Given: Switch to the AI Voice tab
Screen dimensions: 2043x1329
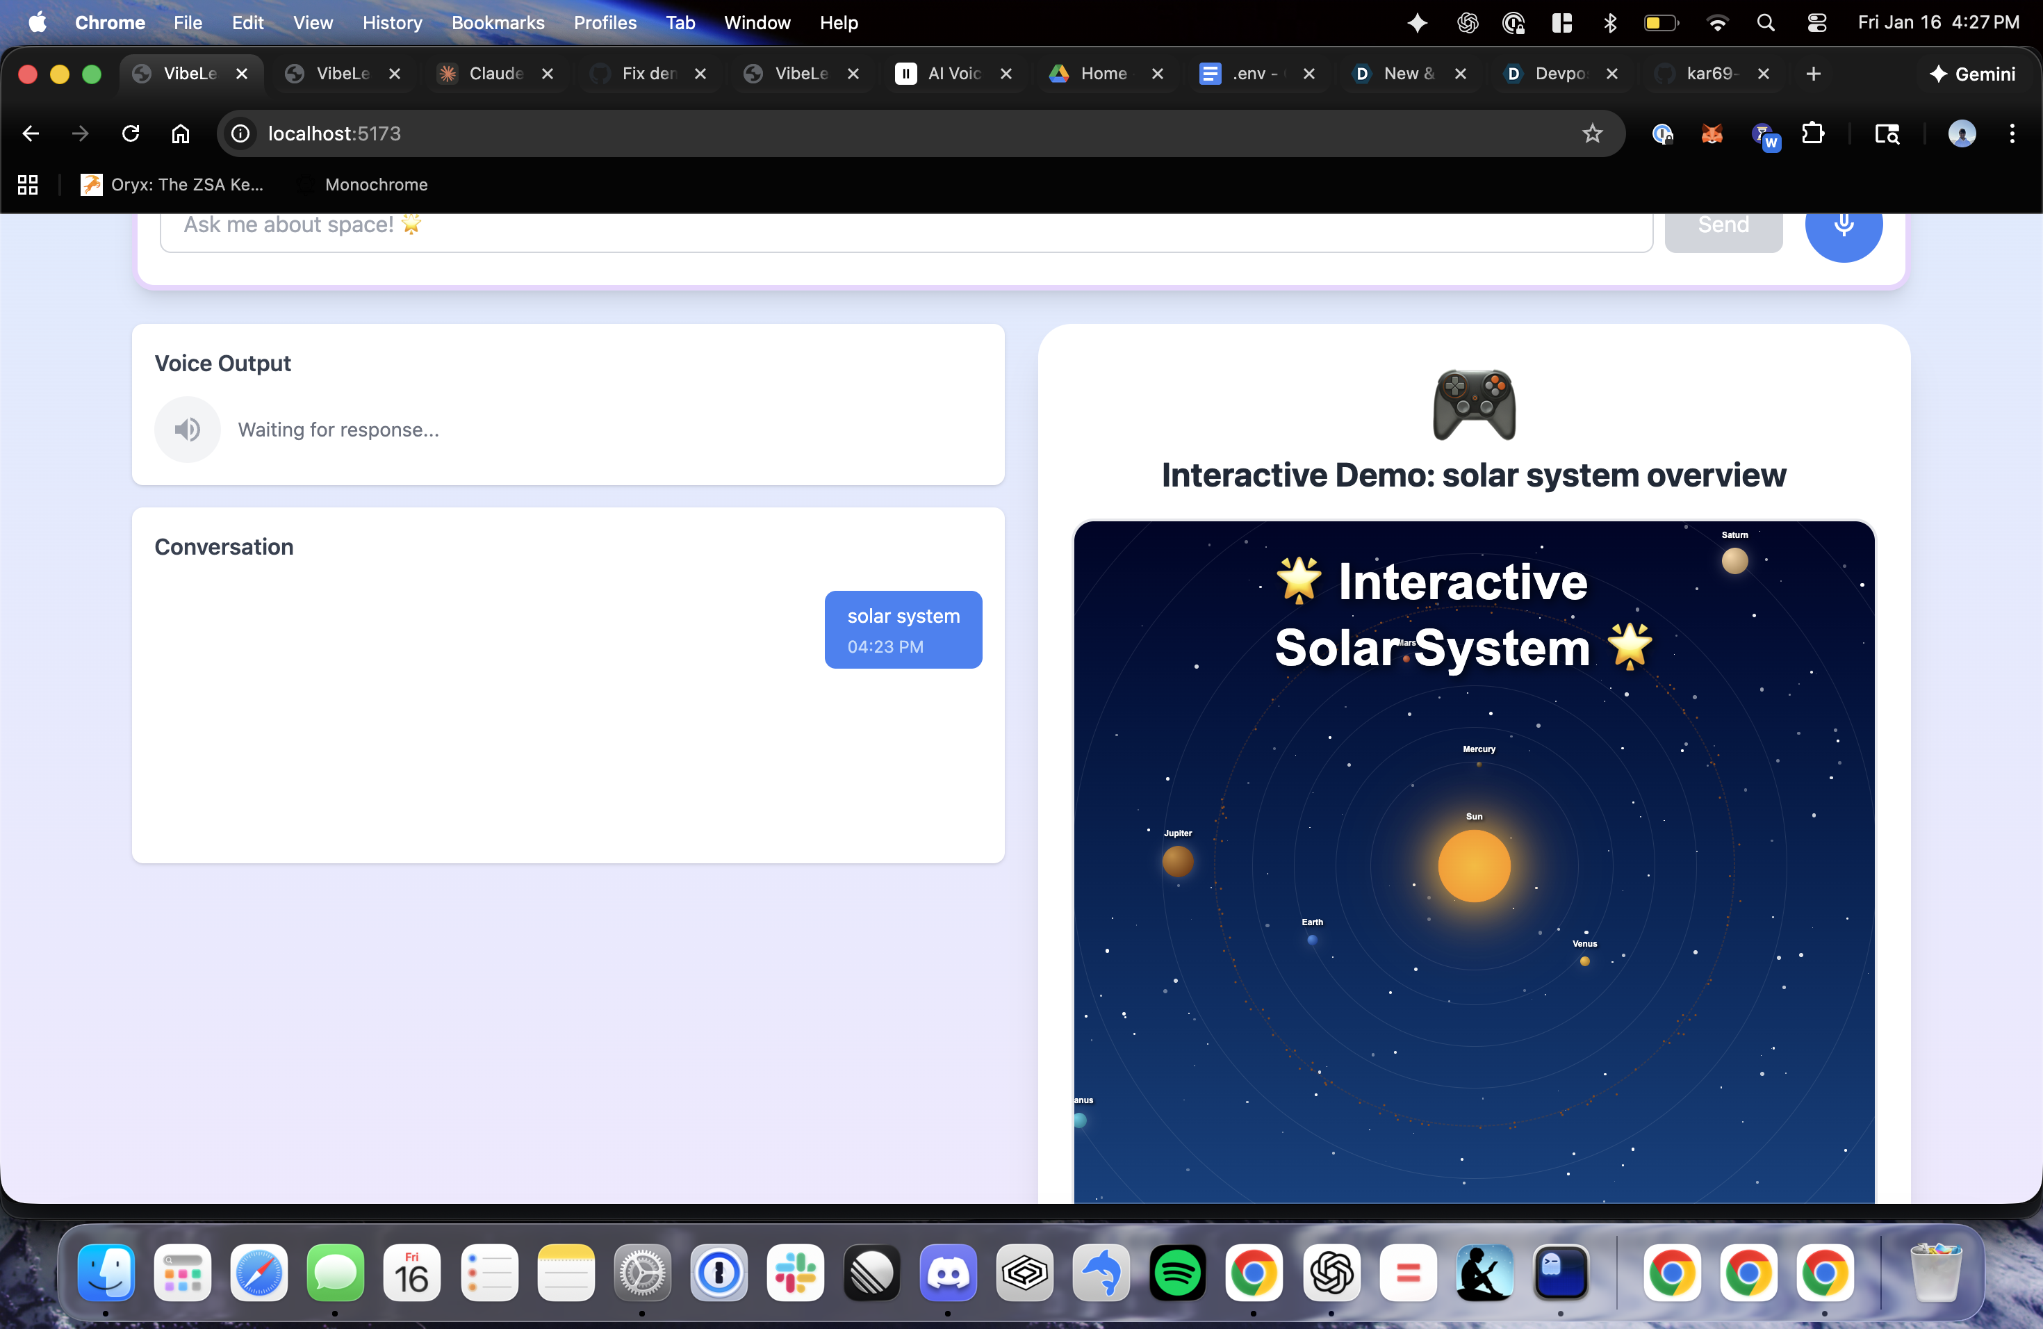Looking at the screenshot, I should (x=953, y=74).
